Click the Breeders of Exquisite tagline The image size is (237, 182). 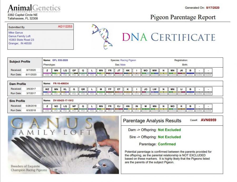pos(29,168)
